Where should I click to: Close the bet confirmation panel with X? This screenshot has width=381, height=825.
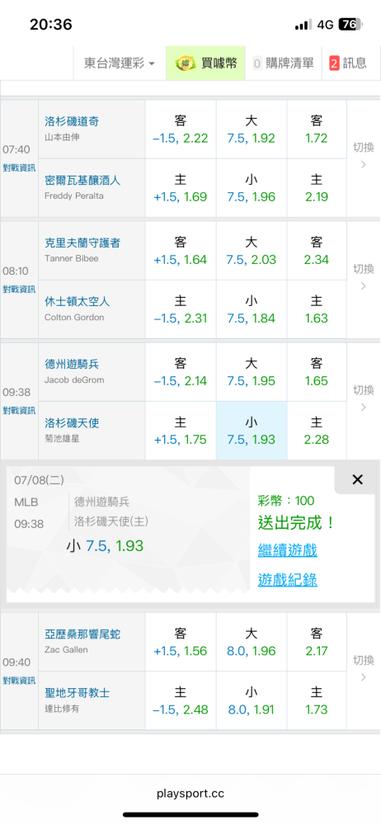pos(357,479)
